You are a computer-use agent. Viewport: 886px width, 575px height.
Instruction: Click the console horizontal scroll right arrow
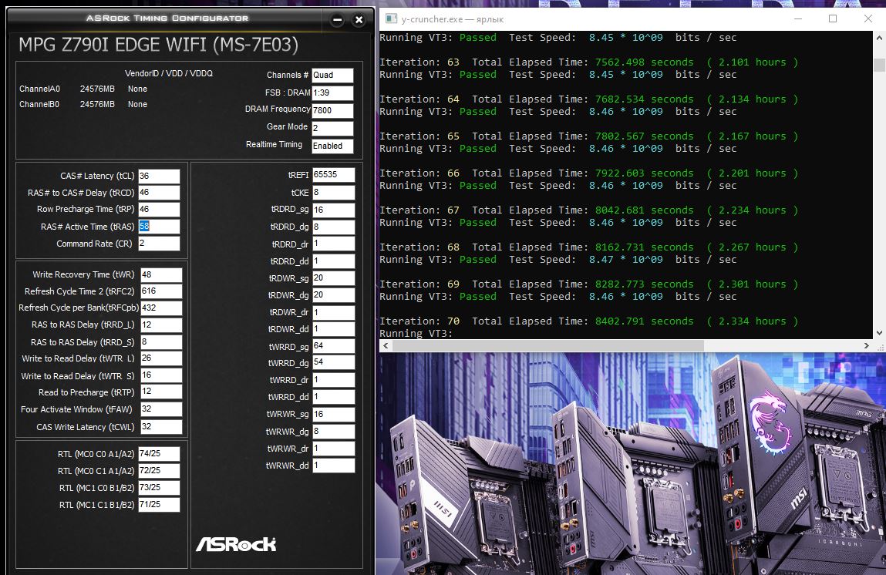(x=867, y=345)
